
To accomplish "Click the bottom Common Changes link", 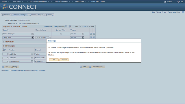I will coord(16,70).
